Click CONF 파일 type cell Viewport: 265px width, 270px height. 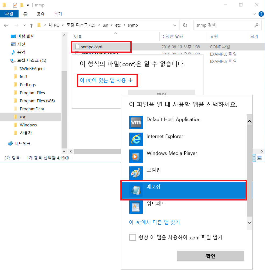click(220, 47)
